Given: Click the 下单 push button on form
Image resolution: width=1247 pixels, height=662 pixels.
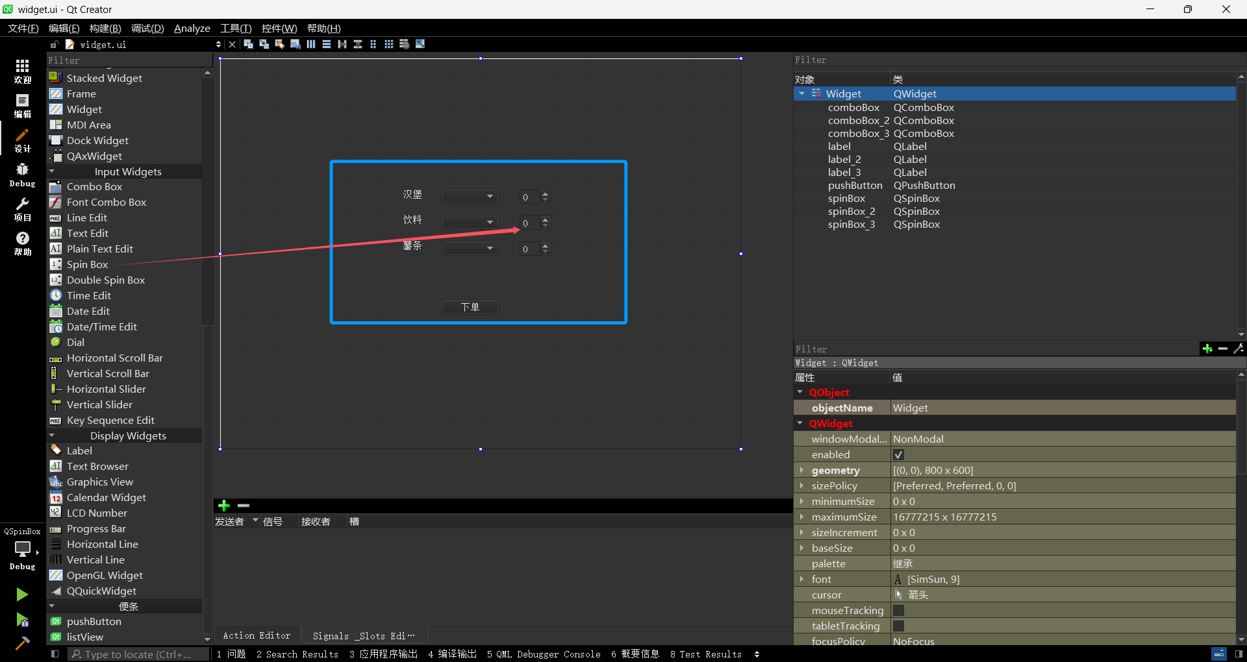Looking at the screenshot, I should (470, 307).
